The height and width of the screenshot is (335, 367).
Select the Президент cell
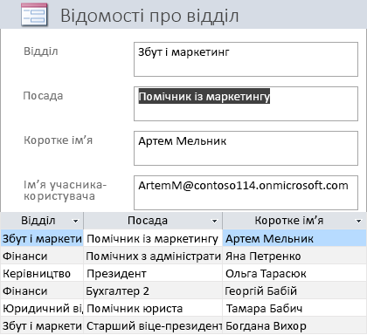[153, 274]
